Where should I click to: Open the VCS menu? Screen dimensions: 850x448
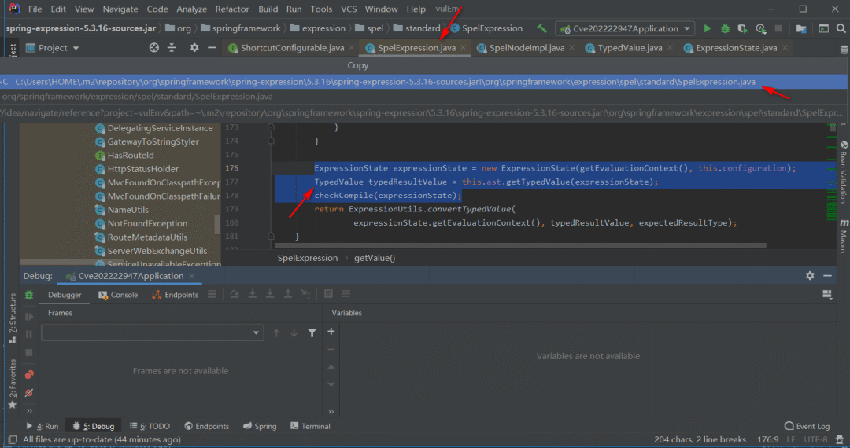pyautogui.click(x=349, y=9)
